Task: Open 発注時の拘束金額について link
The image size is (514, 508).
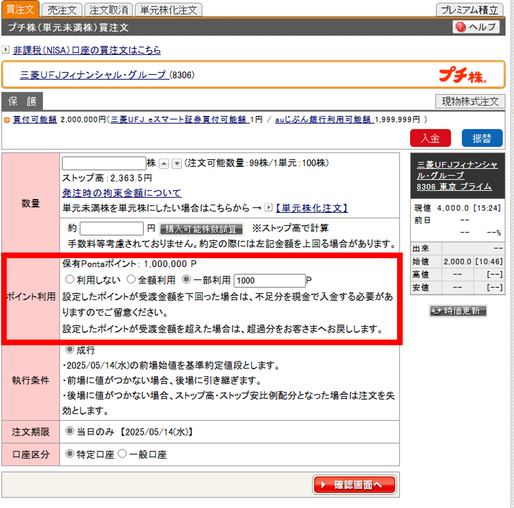Action: tap(122, 193)
